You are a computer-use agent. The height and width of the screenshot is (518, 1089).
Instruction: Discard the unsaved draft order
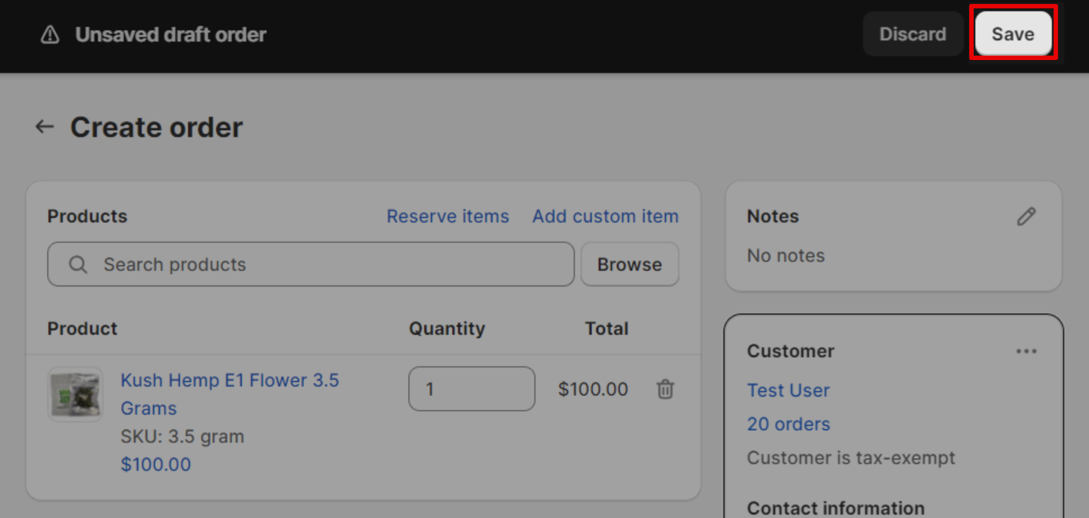(912, 34)
